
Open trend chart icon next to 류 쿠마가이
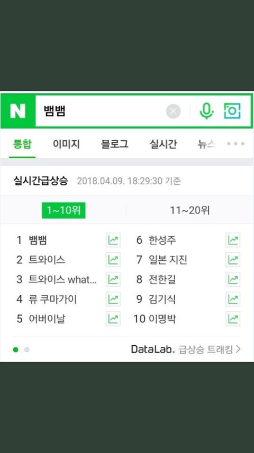click(113, 299)
